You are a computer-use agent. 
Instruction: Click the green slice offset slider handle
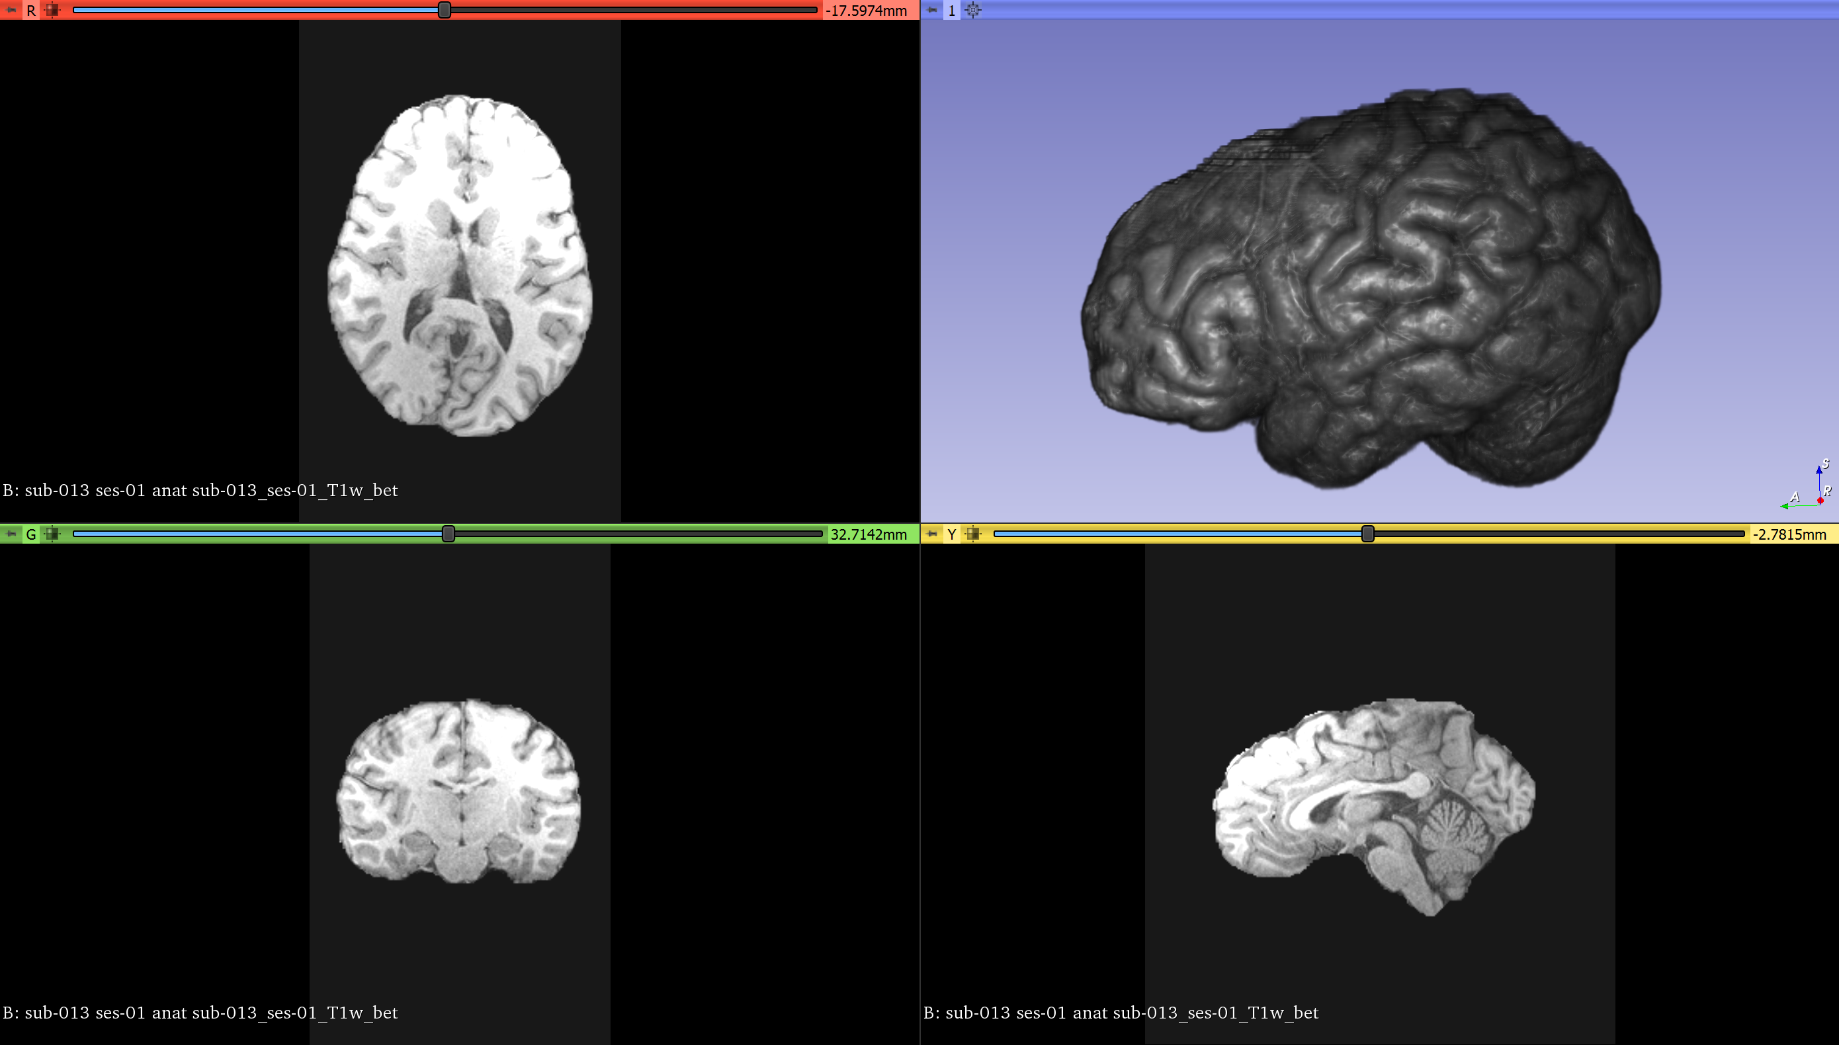(x=449, y=534)
